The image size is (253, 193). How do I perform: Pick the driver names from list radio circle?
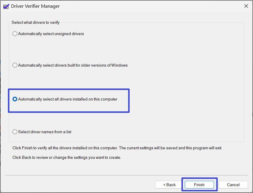(15, 132)
